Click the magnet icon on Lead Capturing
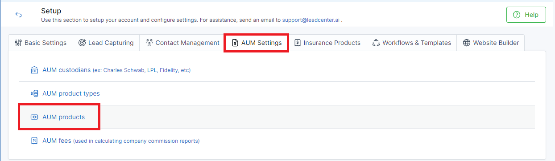This screenshot has width=555, height=161. click(x=82, y=43)
